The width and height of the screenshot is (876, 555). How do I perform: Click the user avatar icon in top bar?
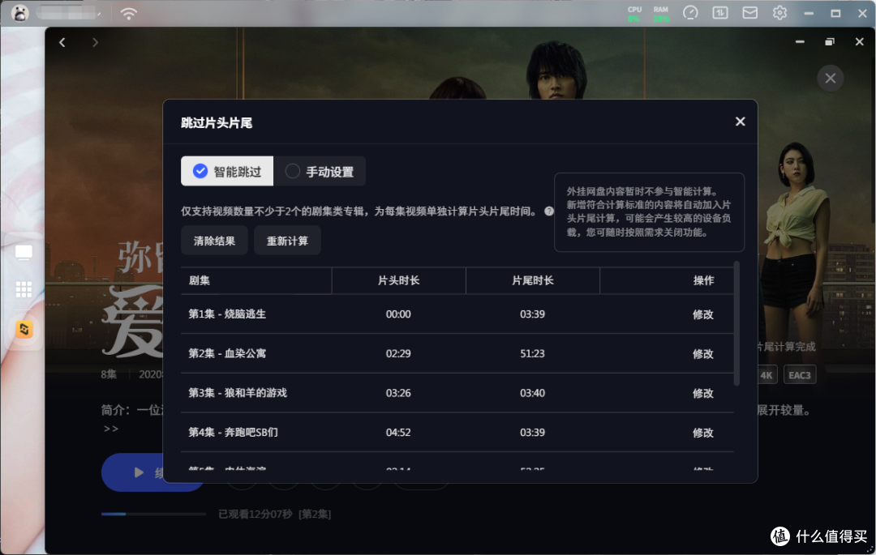pos(19,13)
